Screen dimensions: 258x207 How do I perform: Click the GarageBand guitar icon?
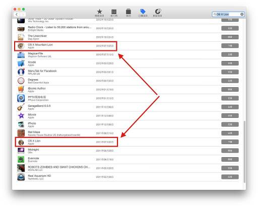21,107
